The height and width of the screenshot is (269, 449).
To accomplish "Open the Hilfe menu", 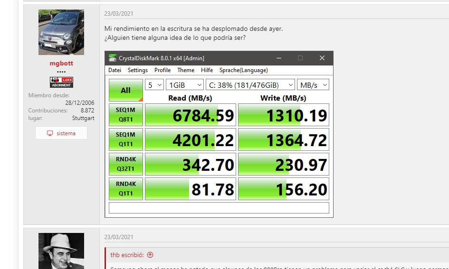I will point(207,70).
